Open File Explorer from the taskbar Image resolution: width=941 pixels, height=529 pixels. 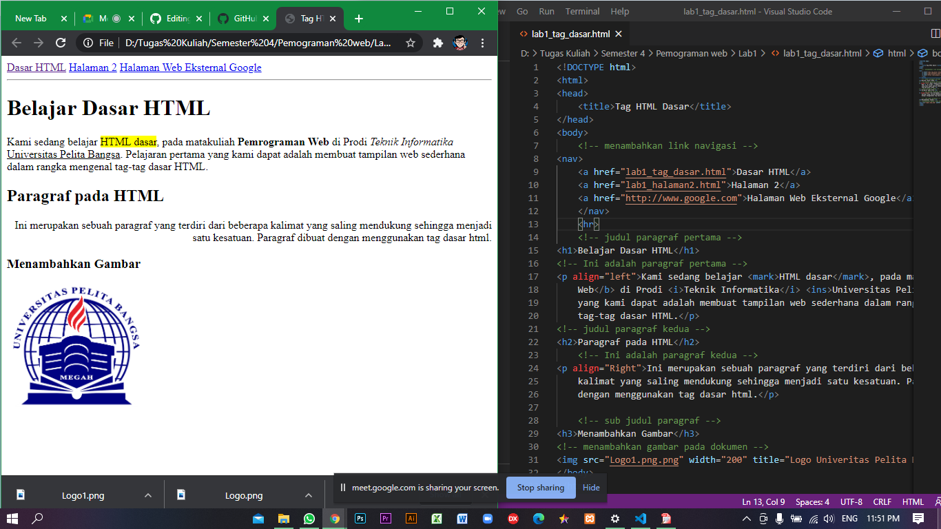[284, 519]
